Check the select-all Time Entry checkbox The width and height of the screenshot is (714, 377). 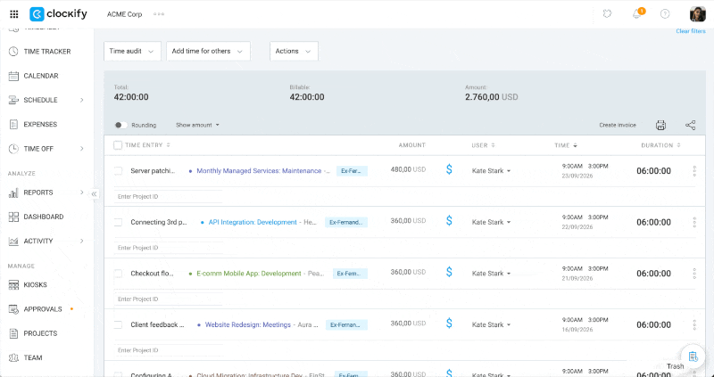(118, 145)
